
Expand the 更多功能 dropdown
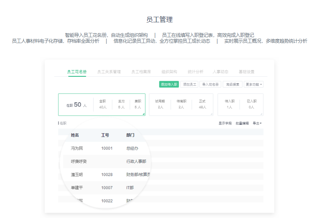[x=254, y=84]
